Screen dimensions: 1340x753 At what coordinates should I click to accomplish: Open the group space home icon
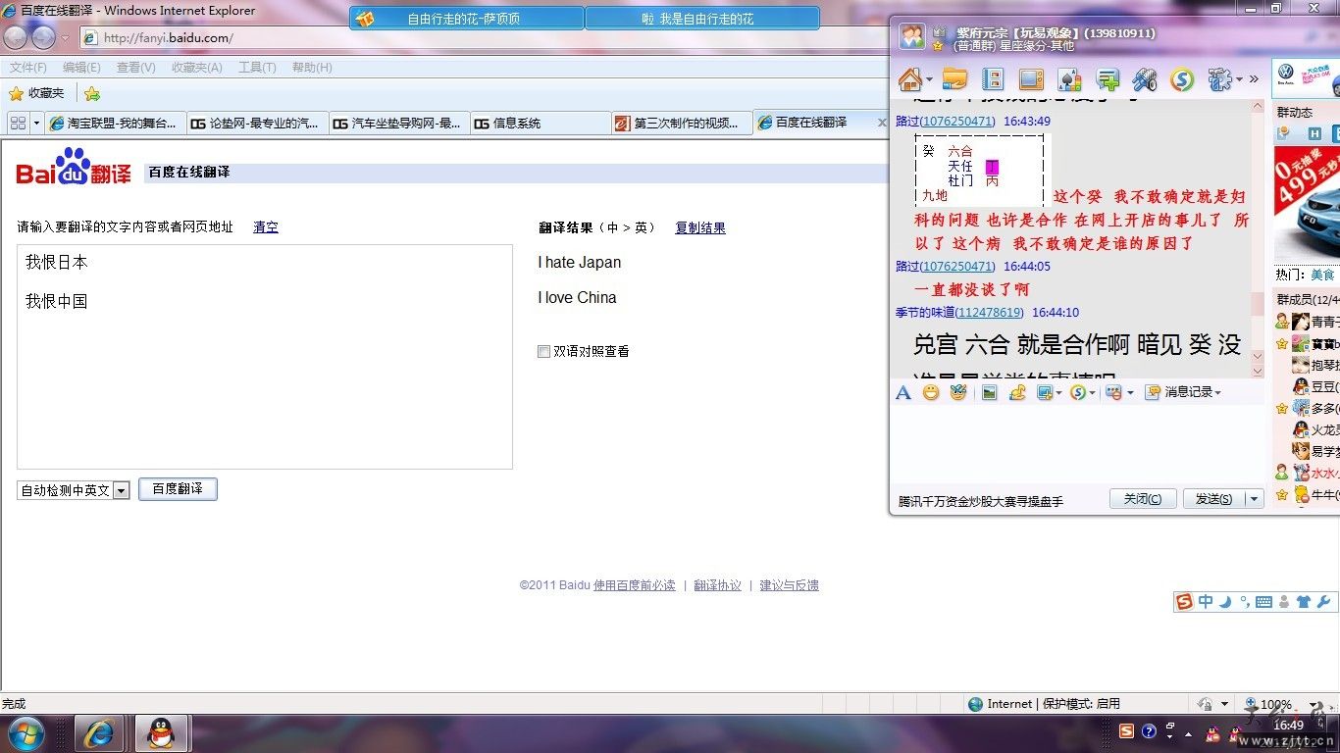tap(912, 79)
